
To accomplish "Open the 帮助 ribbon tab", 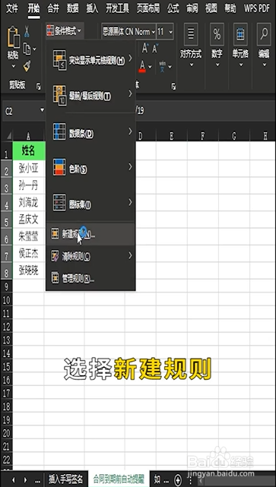I will (x=230, y=8).
